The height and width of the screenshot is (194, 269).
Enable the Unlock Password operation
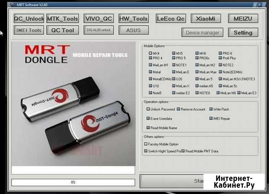[x=148, y=109]
